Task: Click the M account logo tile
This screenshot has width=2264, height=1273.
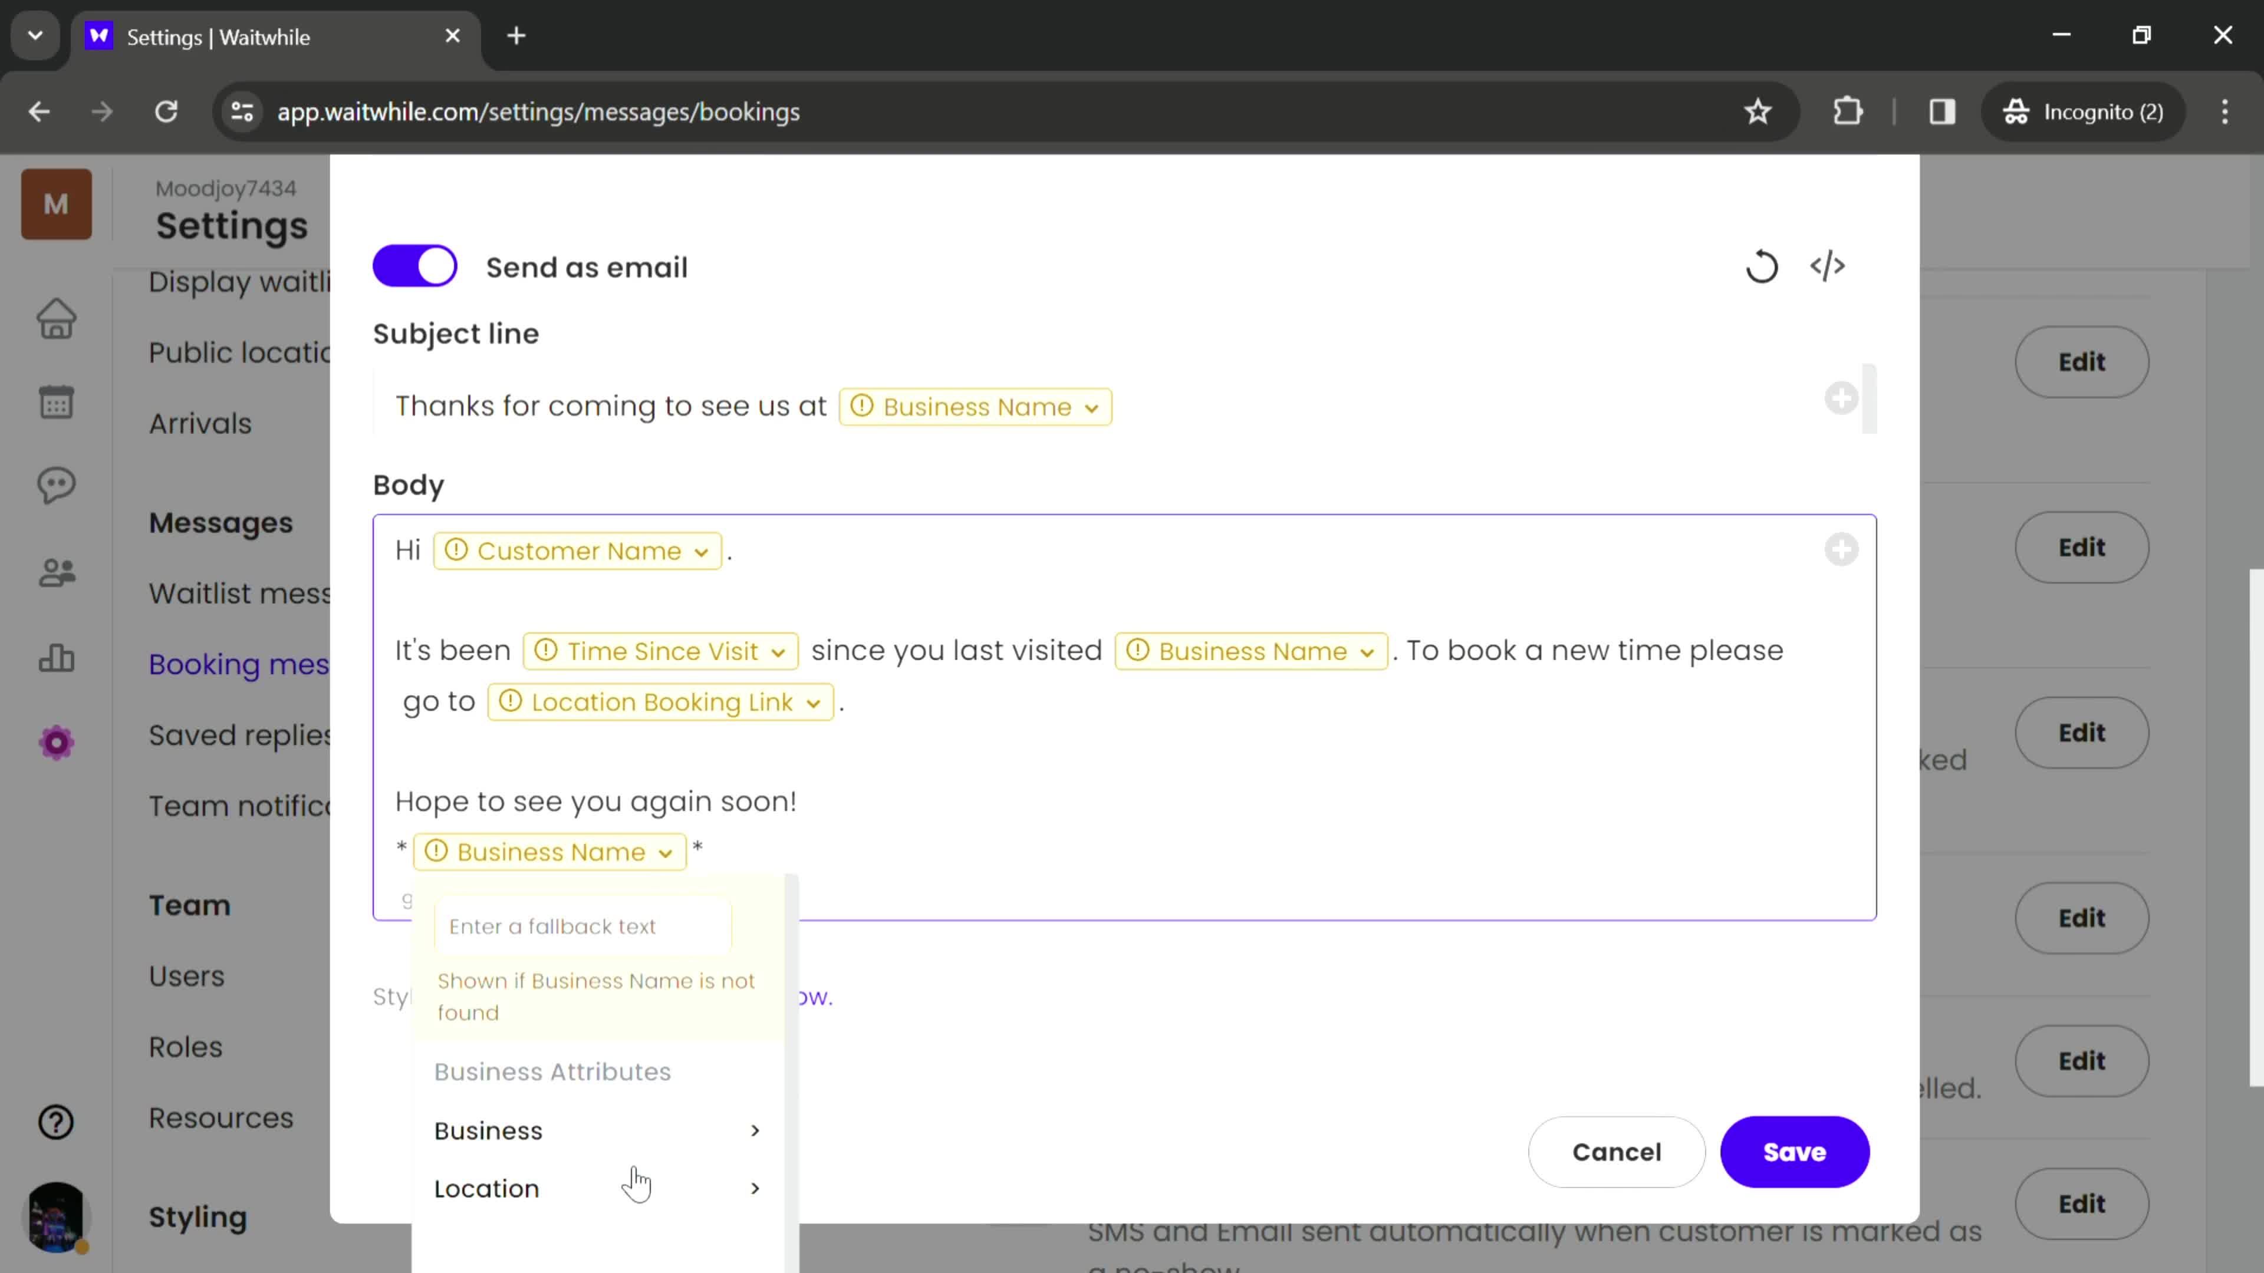Action: (56, 204)
